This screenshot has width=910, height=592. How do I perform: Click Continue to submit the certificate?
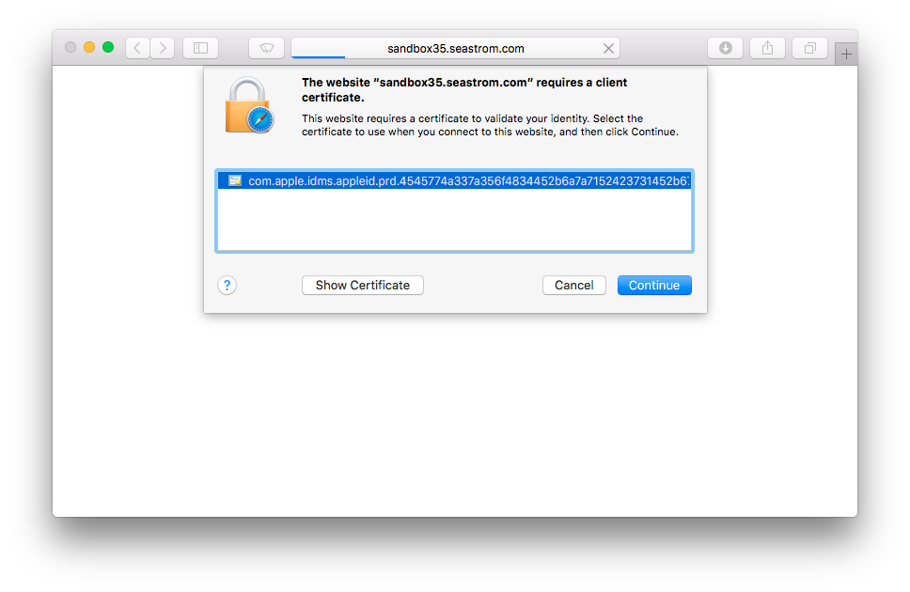pos(654,285)
